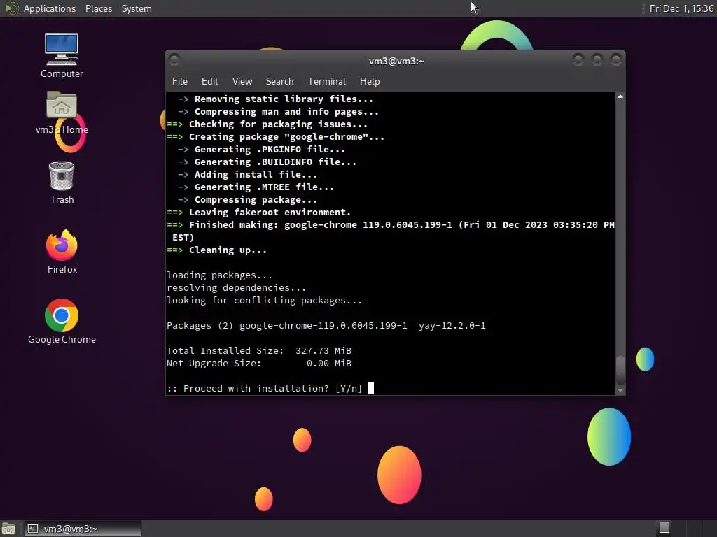The height and width of the screenshot is (537, 717).
Task: Open the Applications menu
Action: coord(50,8)
